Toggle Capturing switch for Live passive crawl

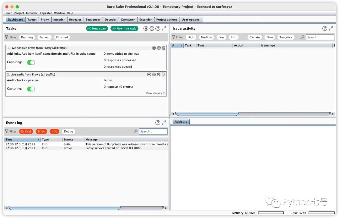tap(31, 62)
